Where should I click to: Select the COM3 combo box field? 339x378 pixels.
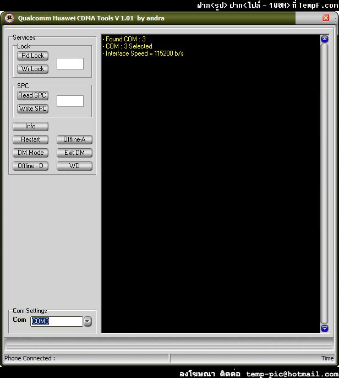pyautogui.click(x=57, y=321)
